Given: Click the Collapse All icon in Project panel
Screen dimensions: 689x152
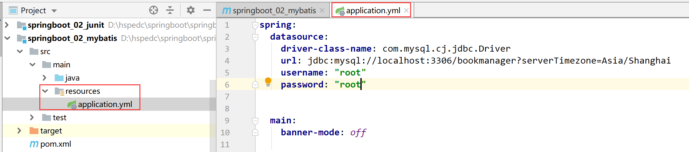Looking at the screenshot, I should point(170,10).
